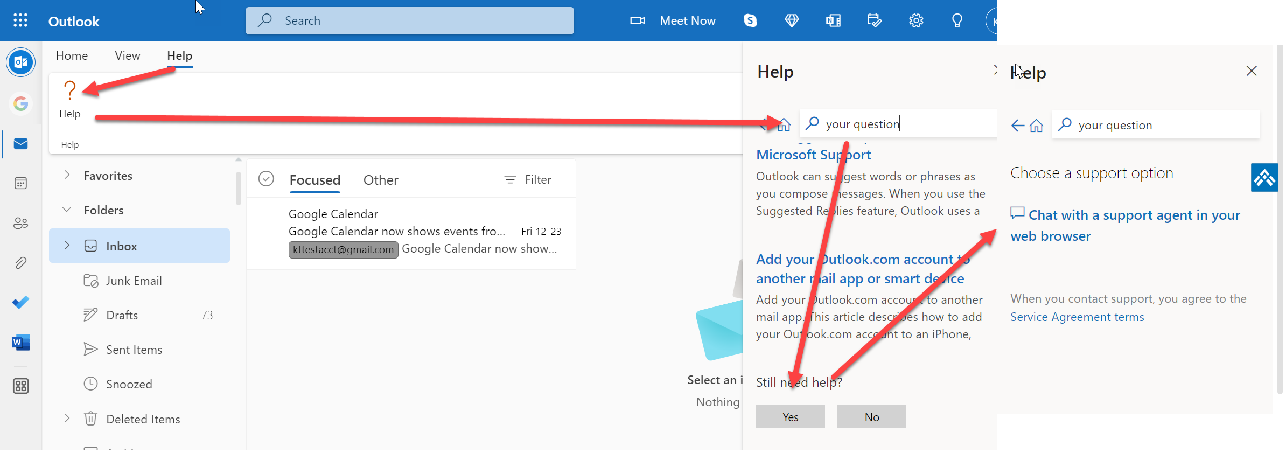The height and width of the screenshot is (474, 1286).
Task: Click right Help pane question field
Action: click(1156, 126)
